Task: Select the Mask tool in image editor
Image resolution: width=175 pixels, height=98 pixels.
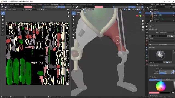Action: (x=3, y=30)
